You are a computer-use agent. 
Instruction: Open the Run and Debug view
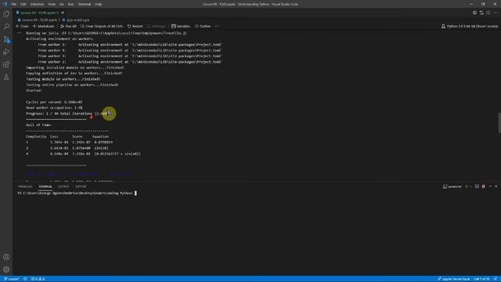click(6, 52)
